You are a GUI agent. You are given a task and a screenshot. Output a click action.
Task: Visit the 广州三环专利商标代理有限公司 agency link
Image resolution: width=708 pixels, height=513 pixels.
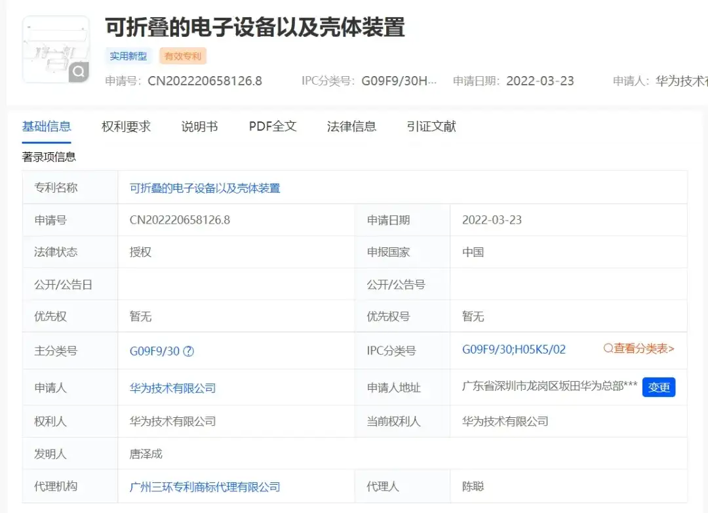coord(205,487)
